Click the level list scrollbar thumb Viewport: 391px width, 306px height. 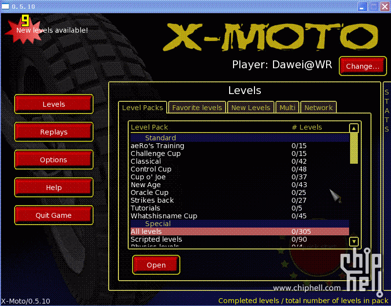pyautogui.click(x=354, y=148)
